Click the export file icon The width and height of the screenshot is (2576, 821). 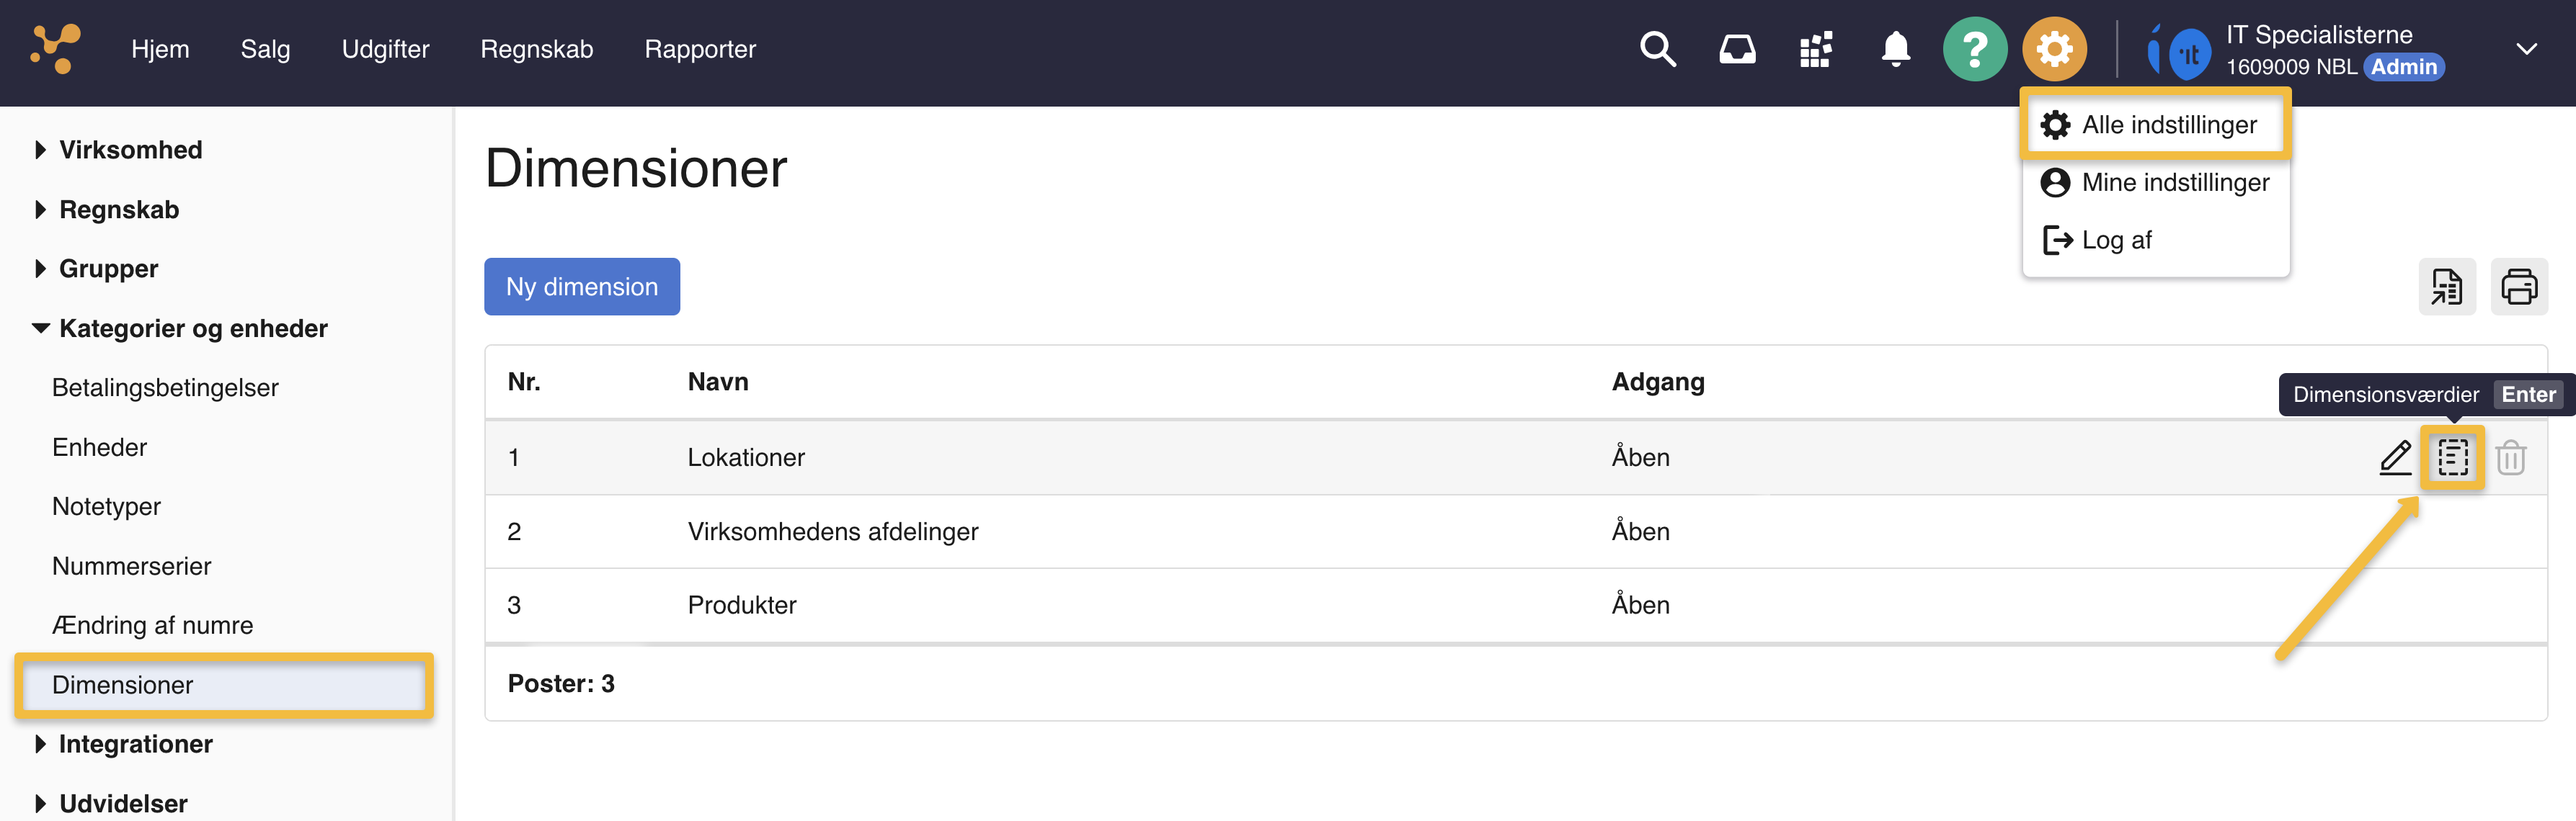point(2446,287)
